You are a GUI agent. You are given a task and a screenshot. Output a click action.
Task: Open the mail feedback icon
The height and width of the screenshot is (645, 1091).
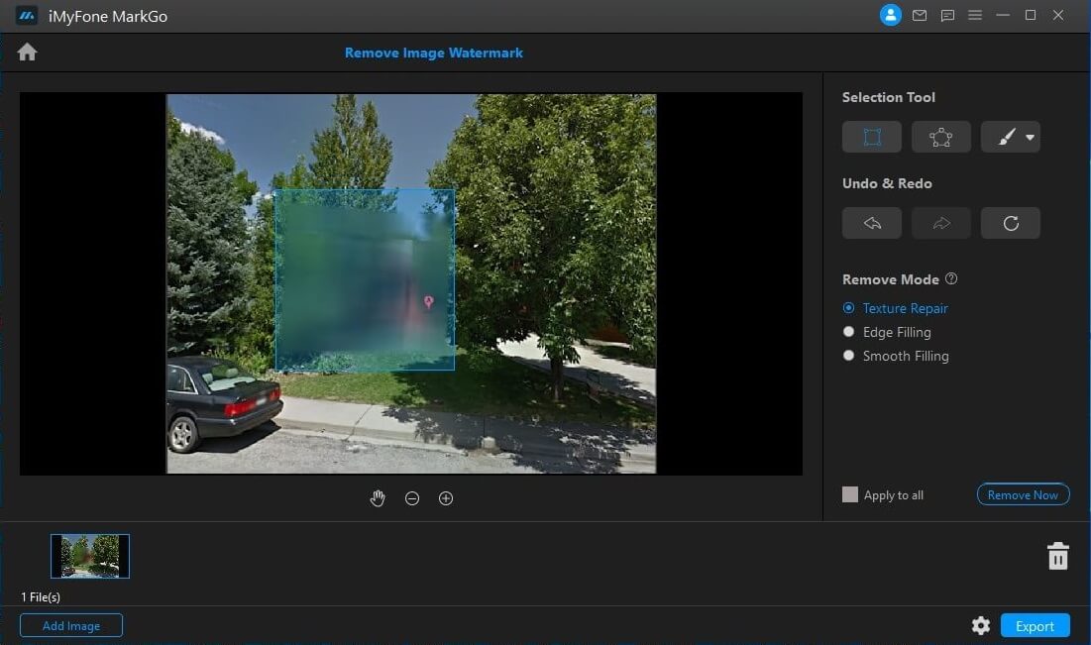point(919,15)
